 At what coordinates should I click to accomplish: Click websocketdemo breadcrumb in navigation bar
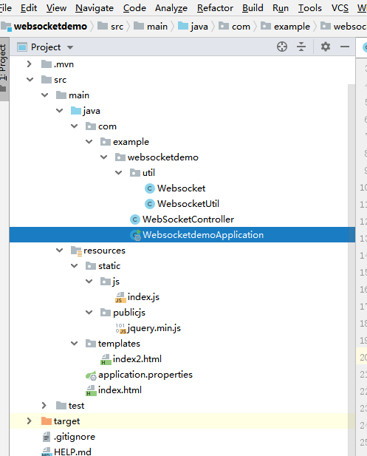[44, 27]
